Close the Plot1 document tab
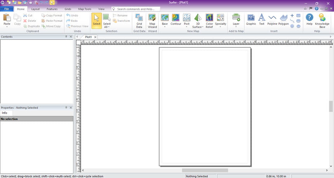The image size is (334, 178). 95,37
